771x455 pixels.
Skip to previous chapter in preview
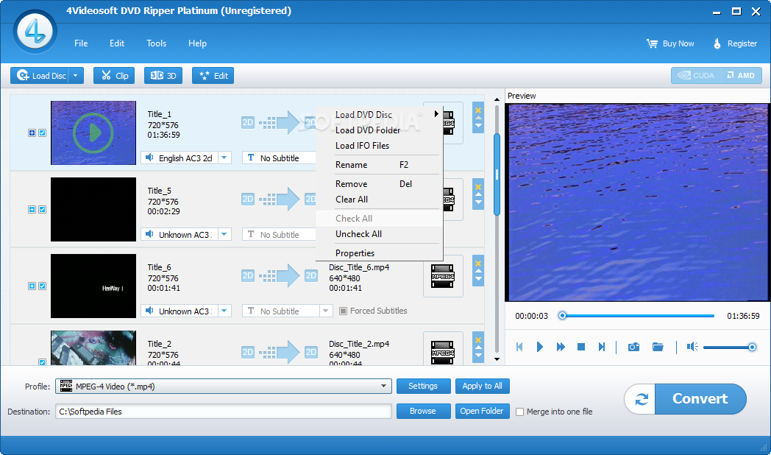pyautogui.click(x=519, y=348)
